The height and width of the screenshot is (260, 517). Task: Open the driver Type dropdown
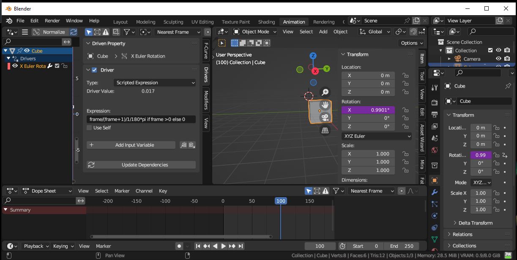(155, 83)
